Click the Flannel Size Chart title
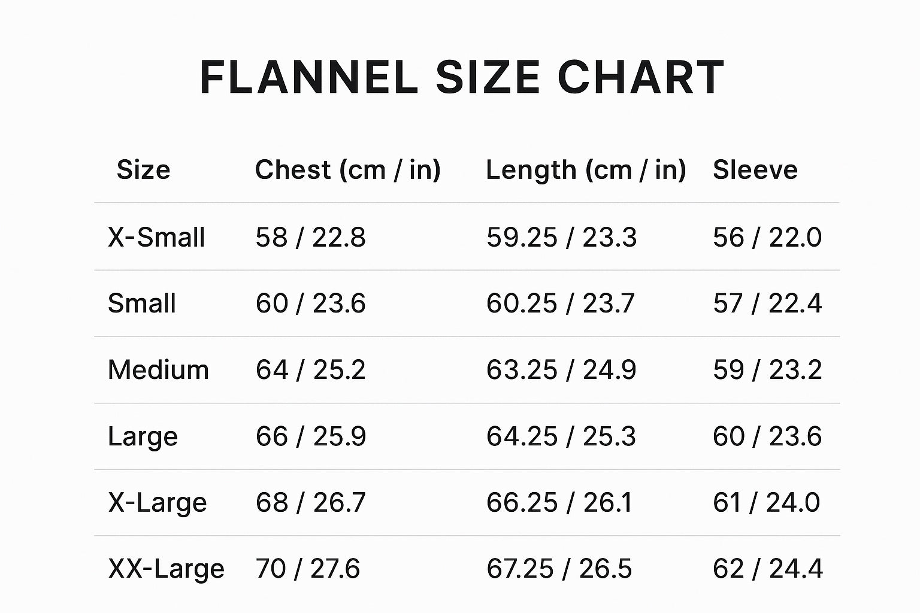Screen dimensions: 920x613 coord(461,77)
